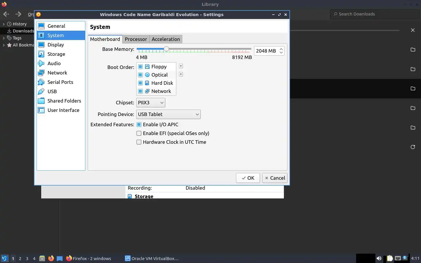Toggle the Network boot device checkbox
This screenshot has width=421, height=263.
140,91
